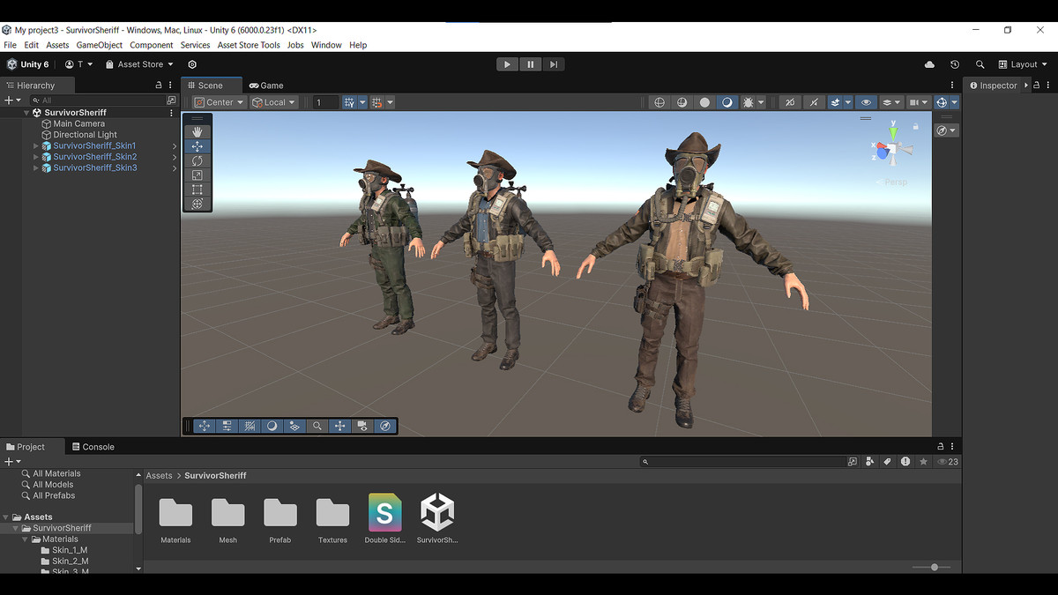
Task: Click the Step frame button
Action: tap(553, 64)
